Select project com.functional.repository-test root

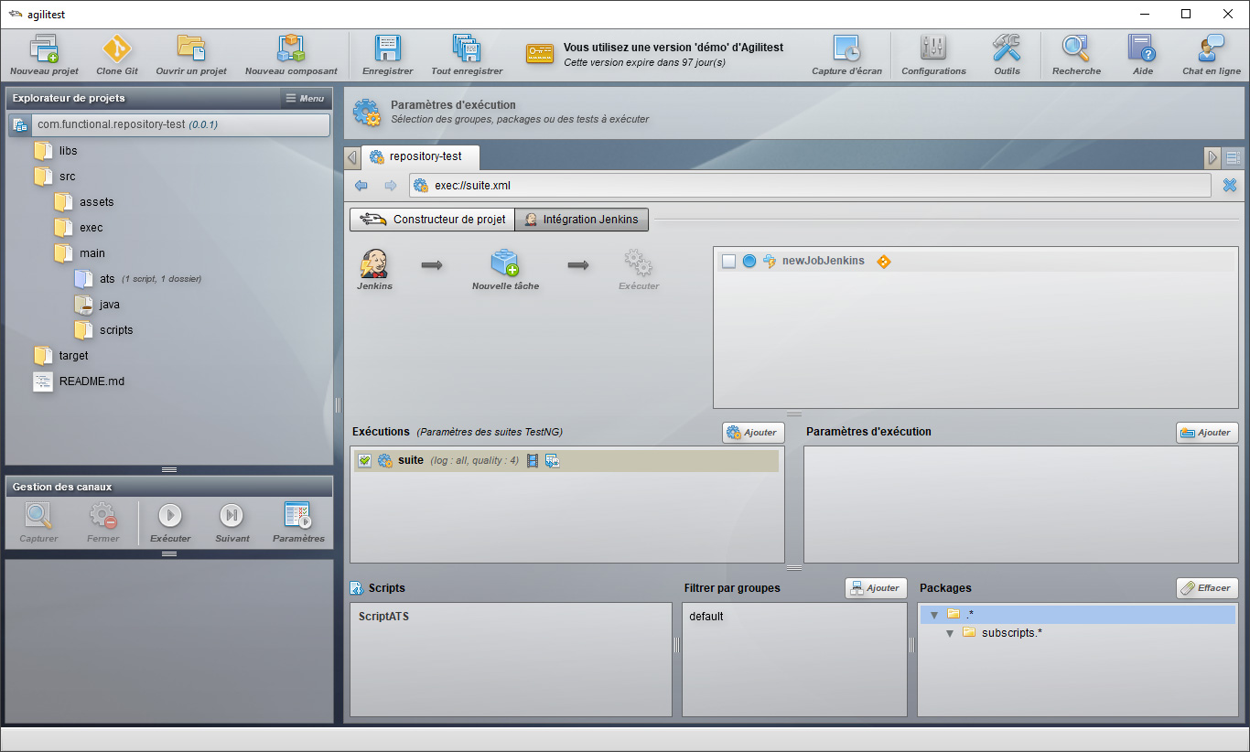(169, 125)
